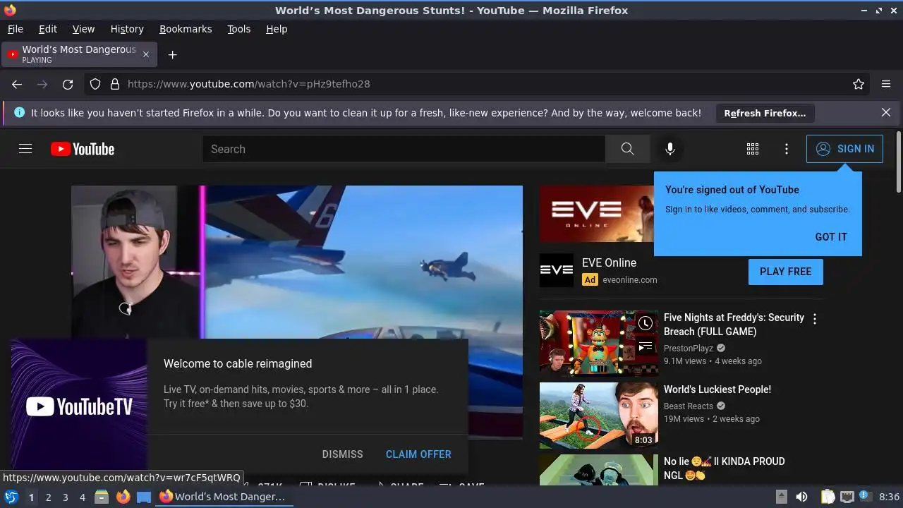The width and height of the screenshot is (903, 508).
Task: Click CLAIM OFFER for YouTube TV
Action: coord(418,454)
